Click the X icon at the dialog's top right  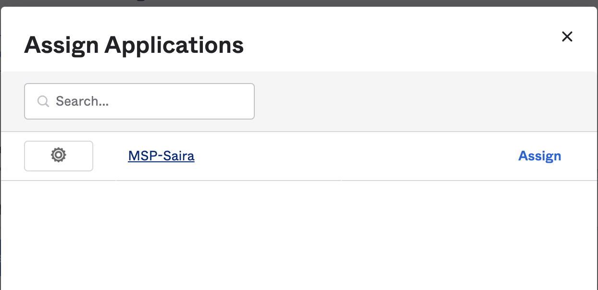[567, 36]
